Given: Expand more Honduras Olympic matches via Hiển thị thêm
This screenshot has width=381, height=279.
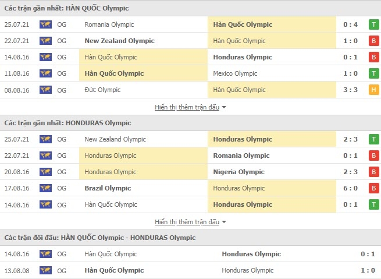Looking at the screenshot, I should click(187, 222).
